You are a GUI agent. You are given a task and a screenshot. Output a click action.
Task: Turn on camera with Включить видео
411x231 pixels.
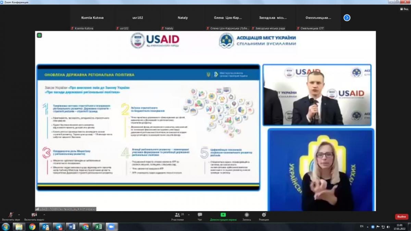34,215
